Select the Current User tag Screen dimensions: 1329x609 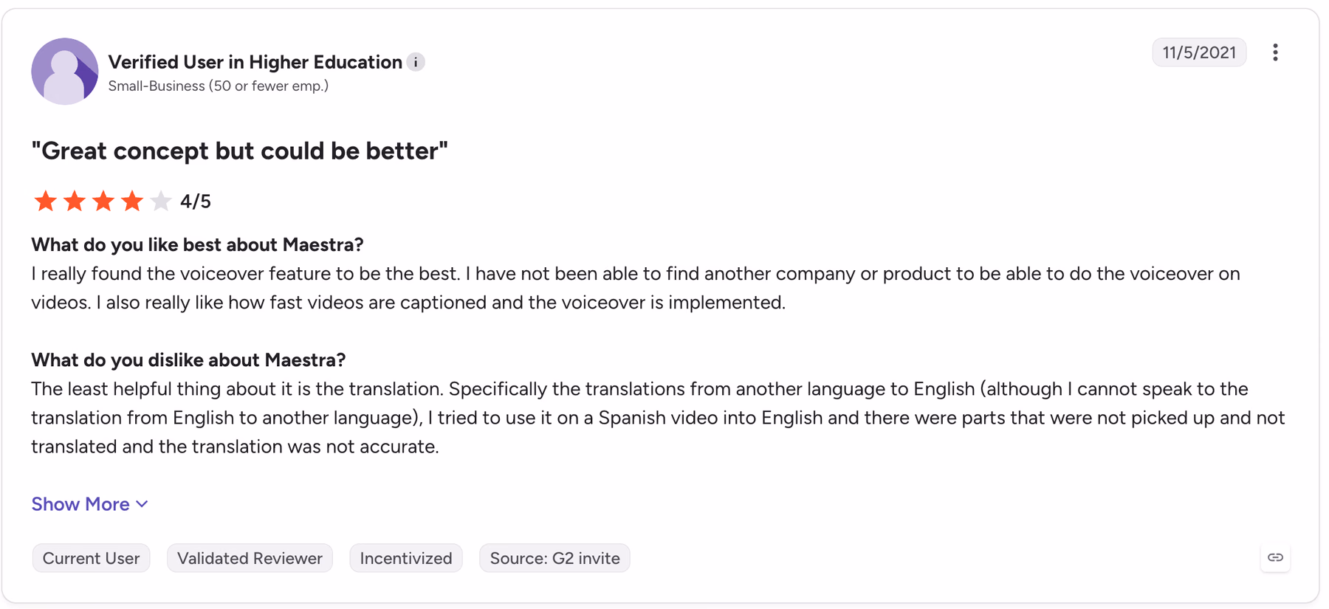pos(91,558)
